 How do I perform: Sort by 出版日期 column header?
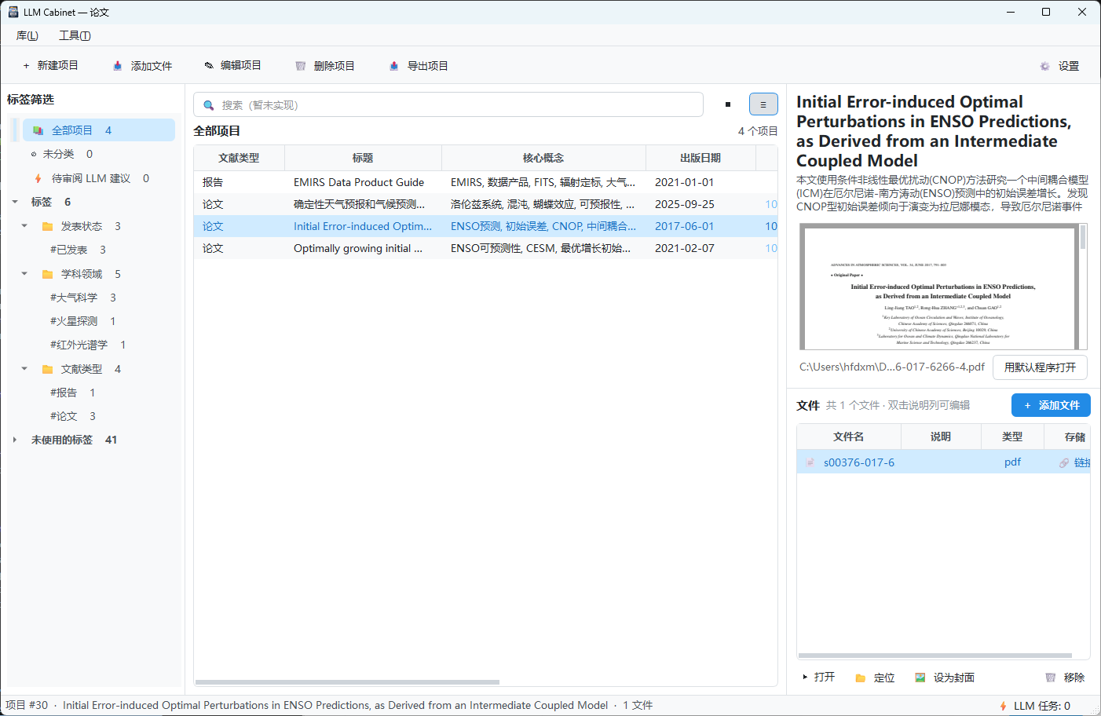(700, 158)
